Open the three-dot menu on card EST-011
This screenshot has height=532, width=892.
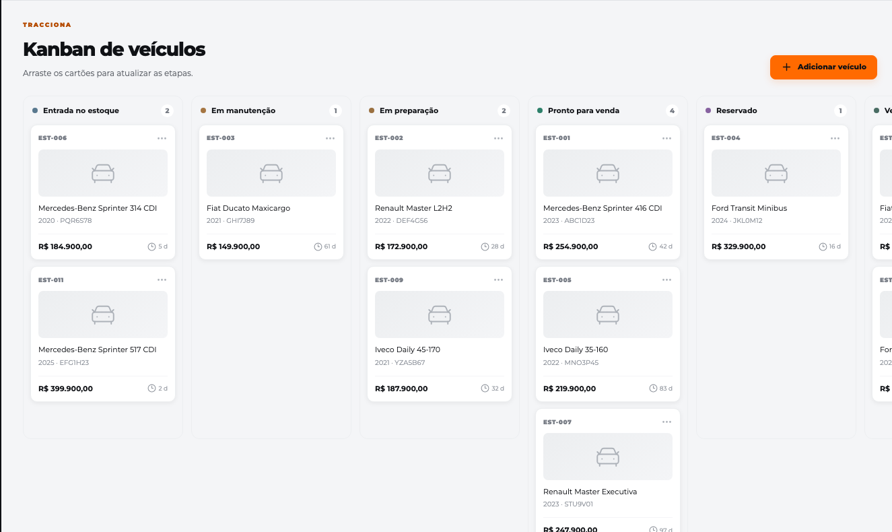point(162,279)
